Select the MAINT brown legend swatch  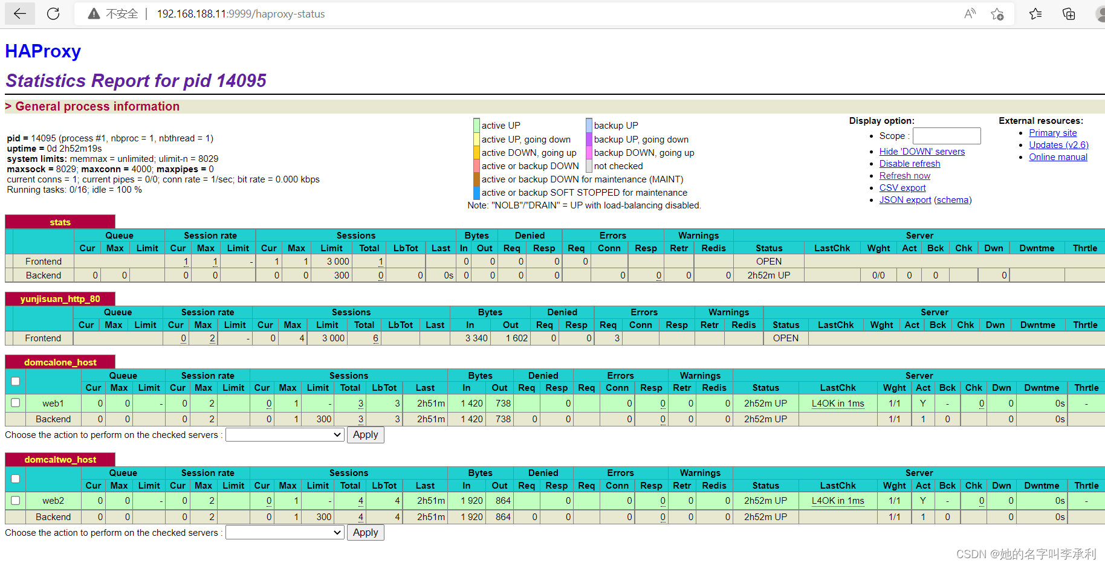476,179
